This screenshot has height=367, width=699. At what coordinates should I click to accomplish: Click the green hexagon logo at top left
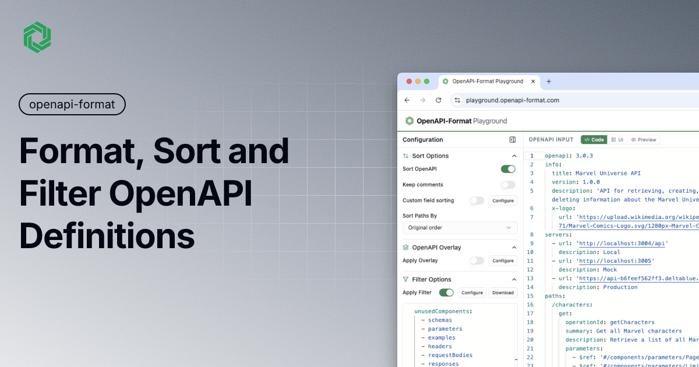(x=37, y=37)
